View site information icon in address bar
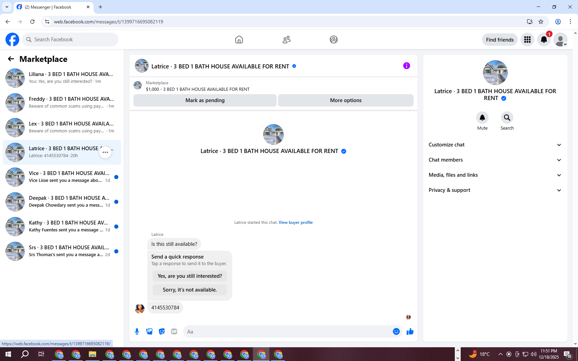 [x=47, y=22]
